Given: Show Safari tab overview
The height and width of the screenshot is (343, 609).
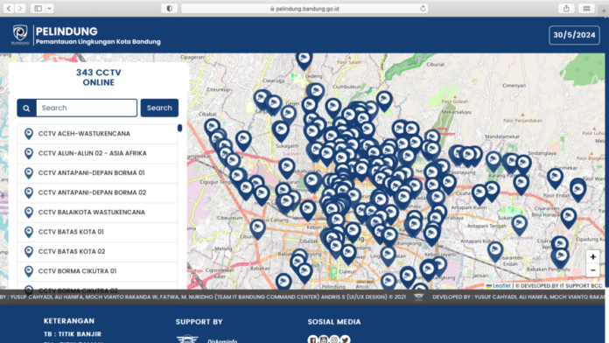Looking at the screenshot, I should point(586,8).
